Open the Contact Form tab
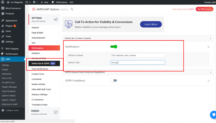The height and width of the screenshot is (123, 216). coord(38,74)
